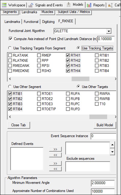Screen dimensions: 121x195
Task: Click the Signals and Events tab icon
Action: coord(31,5)
